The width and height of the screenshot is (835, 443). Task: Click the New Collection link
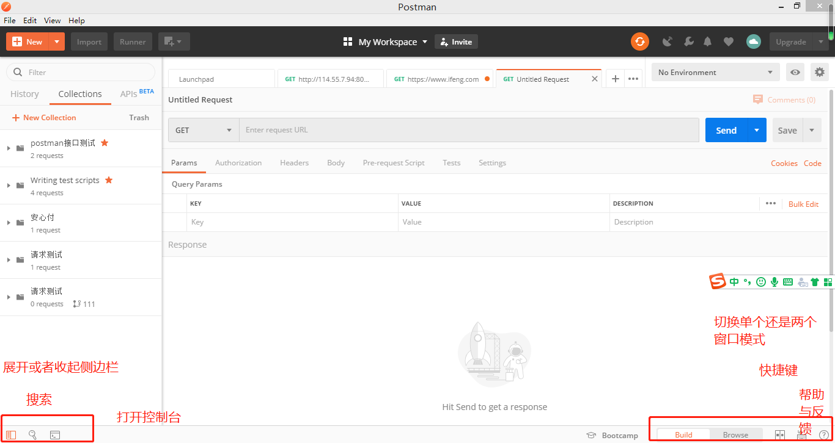[x=44, y=117]
